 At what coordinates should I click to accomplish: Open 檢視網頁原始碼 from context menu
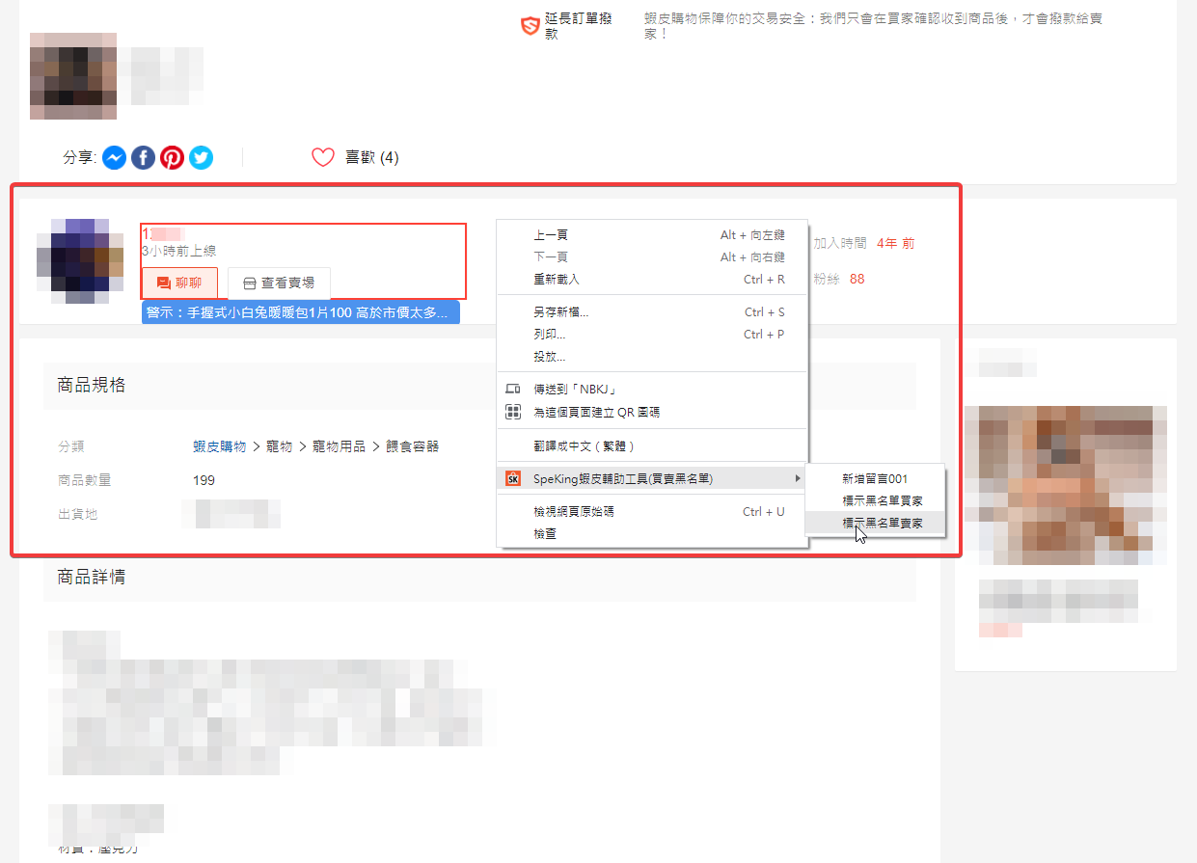(x=573, y=511)
